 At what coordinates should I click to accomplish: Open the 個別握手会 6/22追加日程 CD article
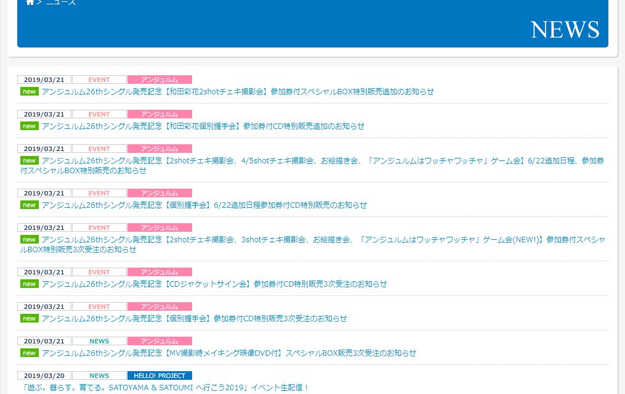tap(204, 205)
